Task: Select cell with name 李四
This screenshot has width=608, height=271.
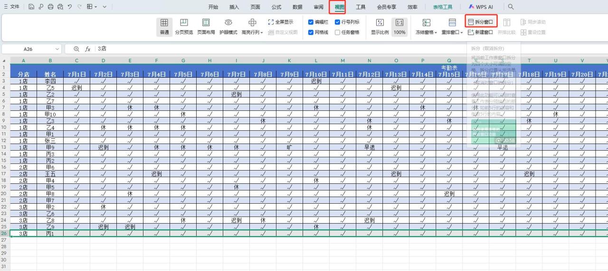Action: coord(50,81)
